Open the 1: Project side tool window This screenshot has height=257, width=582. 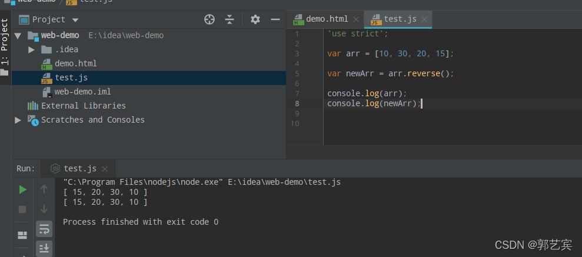pos(5,48)
